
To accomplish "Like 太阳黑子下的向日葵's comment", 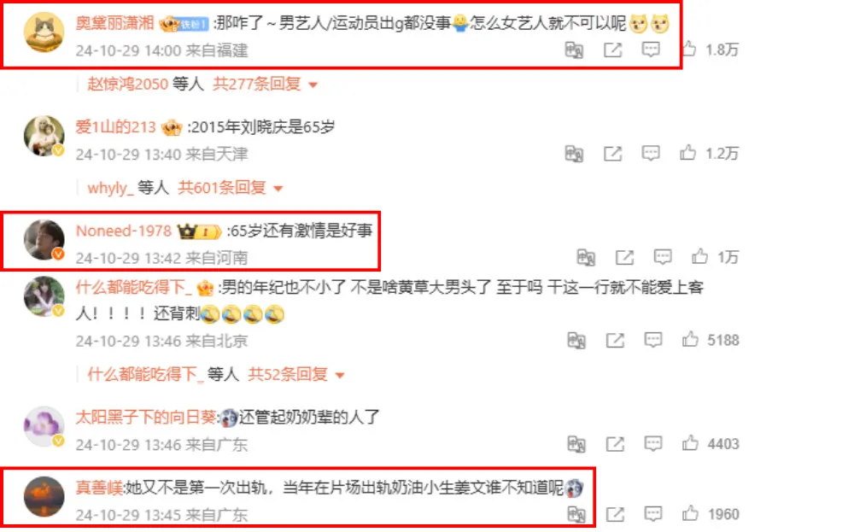I will pos(690,443).
